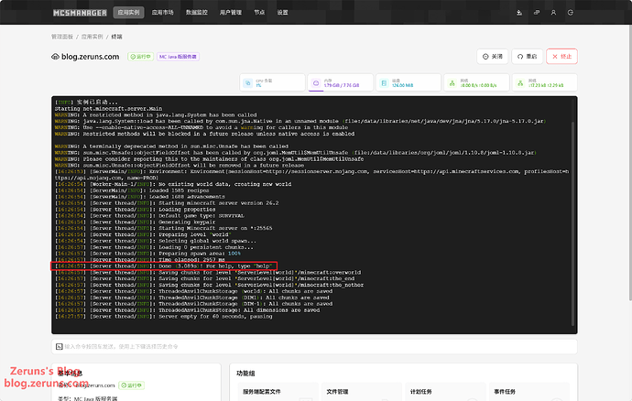Viewport: 632px width, 401px height.
Task: Open the user profile icon
Action: pyautogui.click(x=553, y=13)
